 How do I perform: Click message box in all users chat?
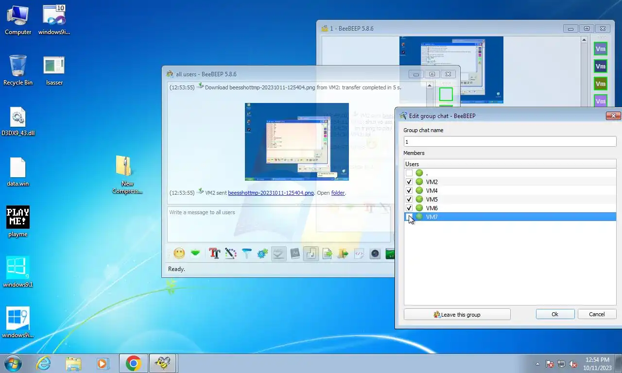(279, 224)
